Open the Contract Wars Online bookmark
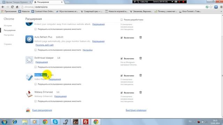 pyautogui.click(x=43, y=11)
